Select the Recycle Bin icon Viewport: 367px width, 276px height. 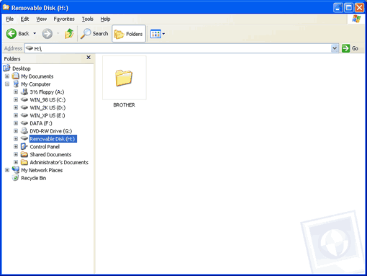click(15, 178)
